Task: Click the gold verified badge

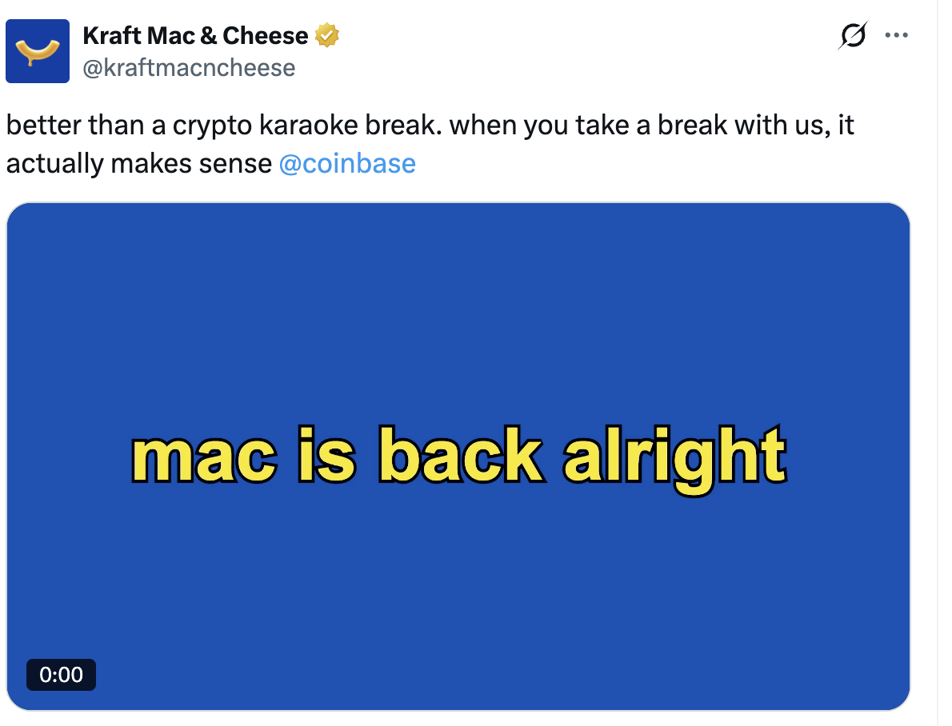Action: pyautogui.click(x=327, y=36)
